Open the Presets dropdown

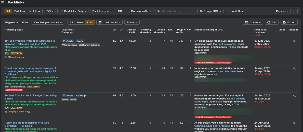[282, 11]
